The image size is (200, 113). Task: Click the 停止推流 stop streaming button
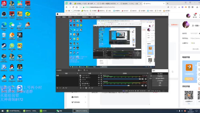[160, 74]
